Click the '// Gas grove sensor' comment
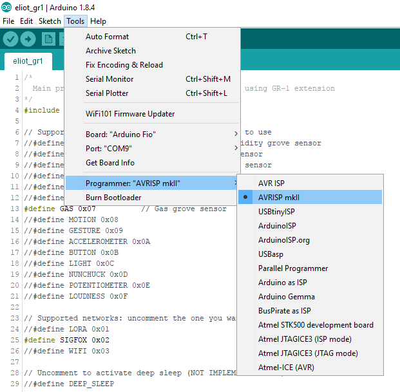The width and height of the screenshot is (400, 392). [184, 209]
